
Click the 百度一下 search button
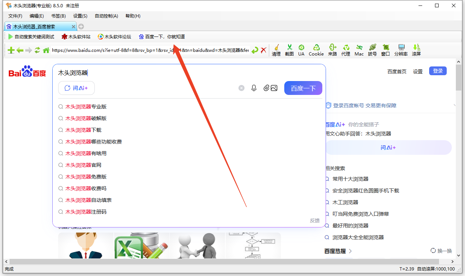[303, 88]
